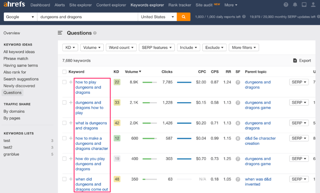
Task: Open the Google search engine dropdown
Action: pos(20,17)
